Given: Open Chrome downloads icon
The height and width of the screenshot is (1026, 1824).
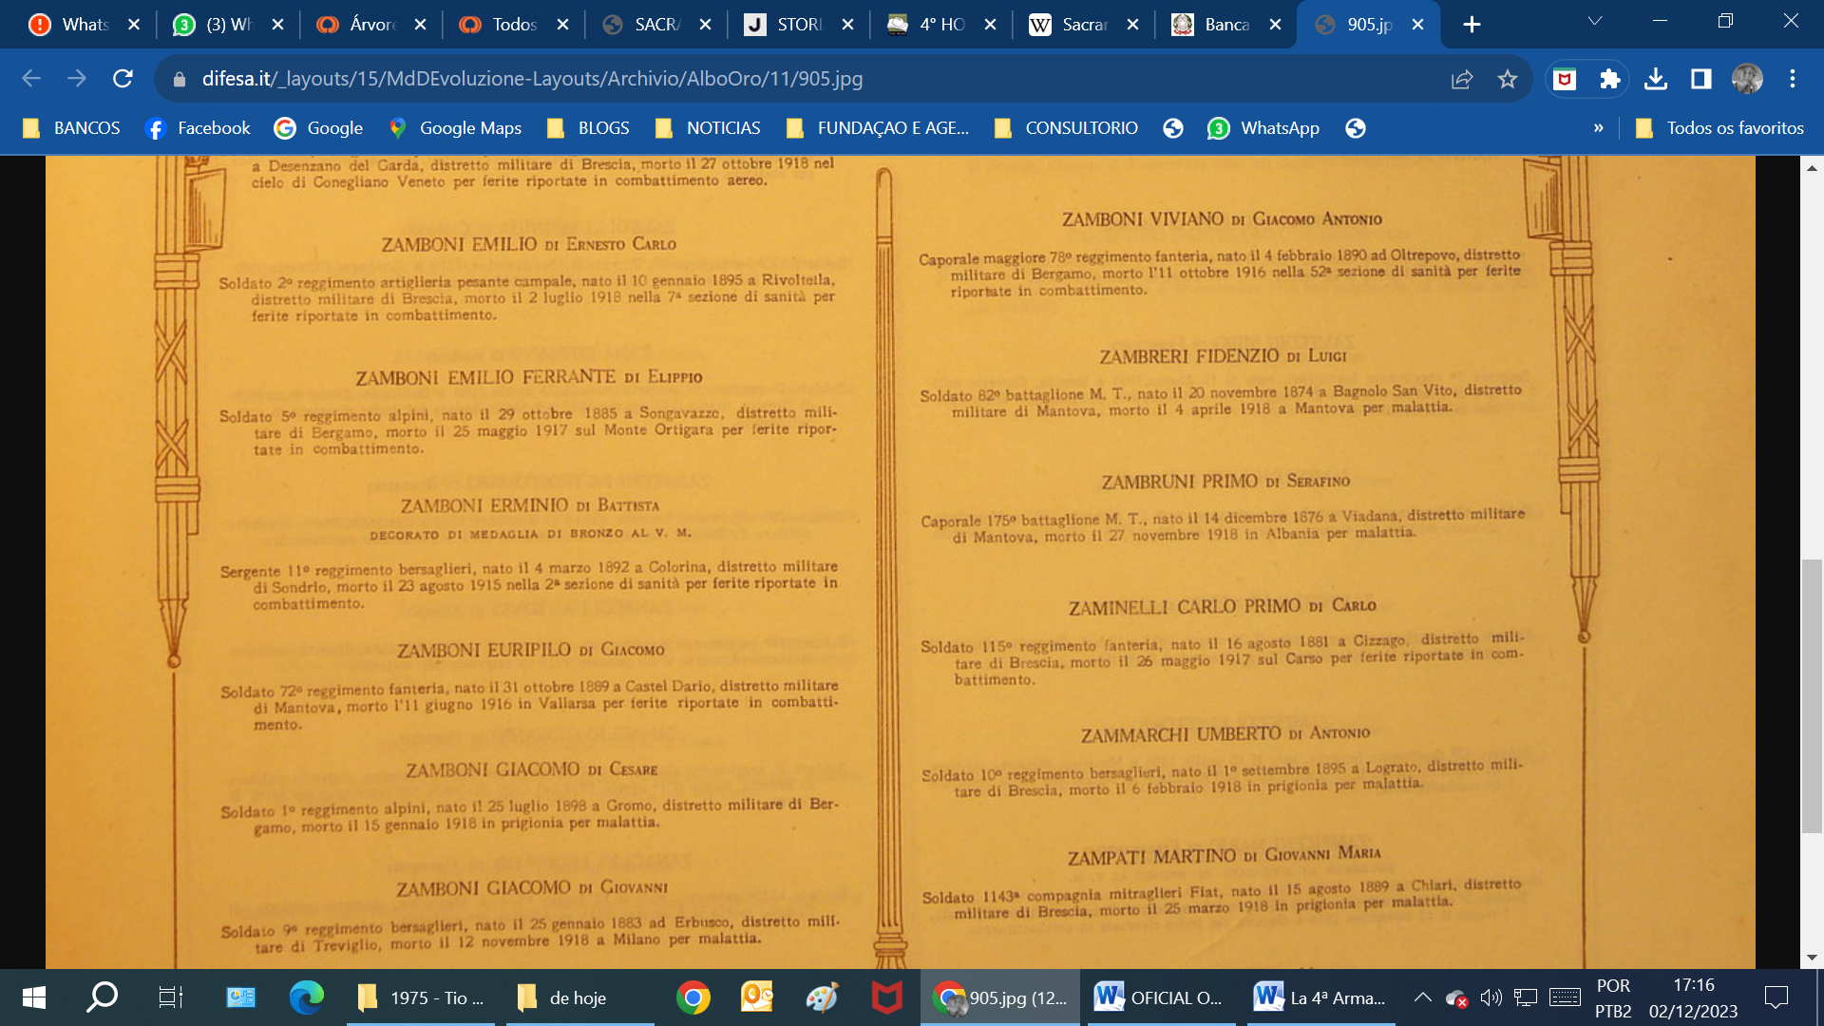Looking at the screenshot, I should point(1656,79).
